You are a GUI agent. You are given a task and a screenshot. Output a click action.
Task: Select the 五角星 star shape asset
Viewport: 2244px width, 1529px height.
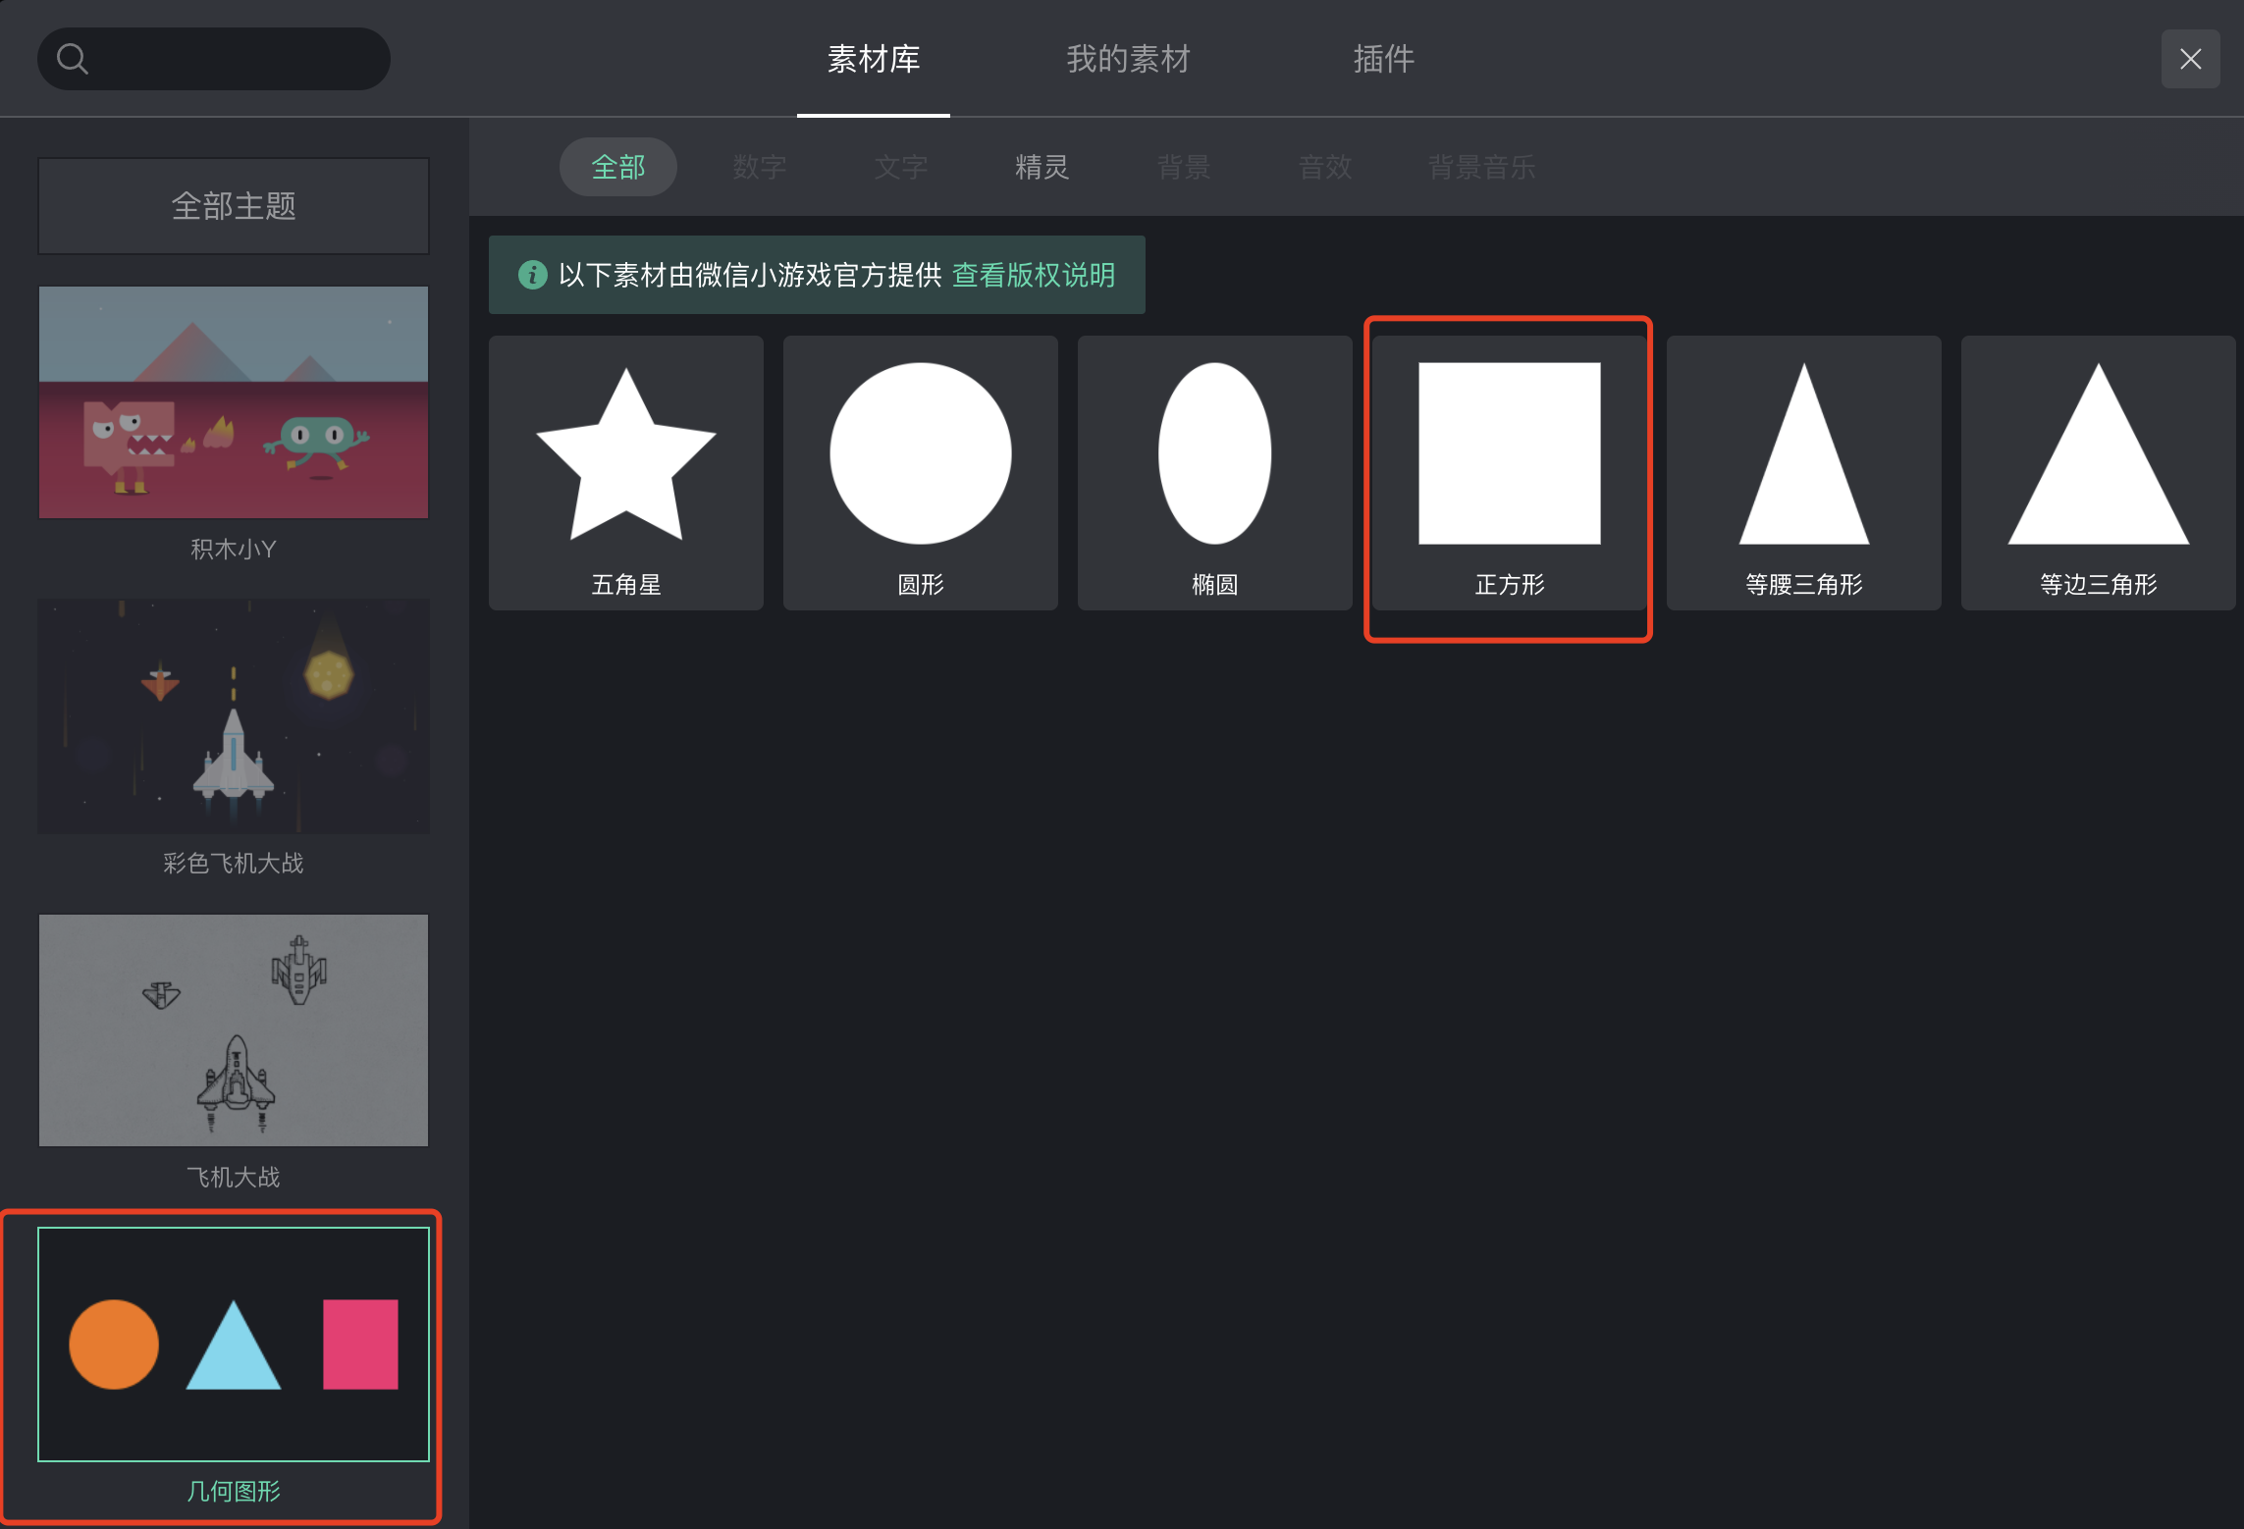coord(625,472)
